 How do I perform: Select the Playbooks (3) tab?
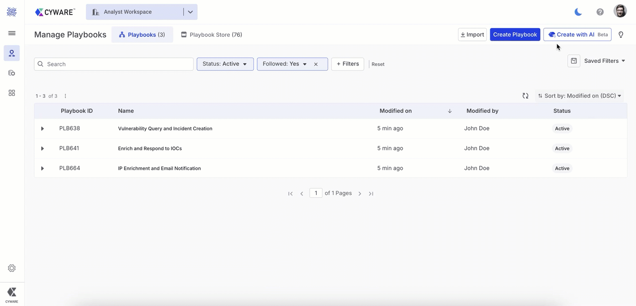(142, 34)
